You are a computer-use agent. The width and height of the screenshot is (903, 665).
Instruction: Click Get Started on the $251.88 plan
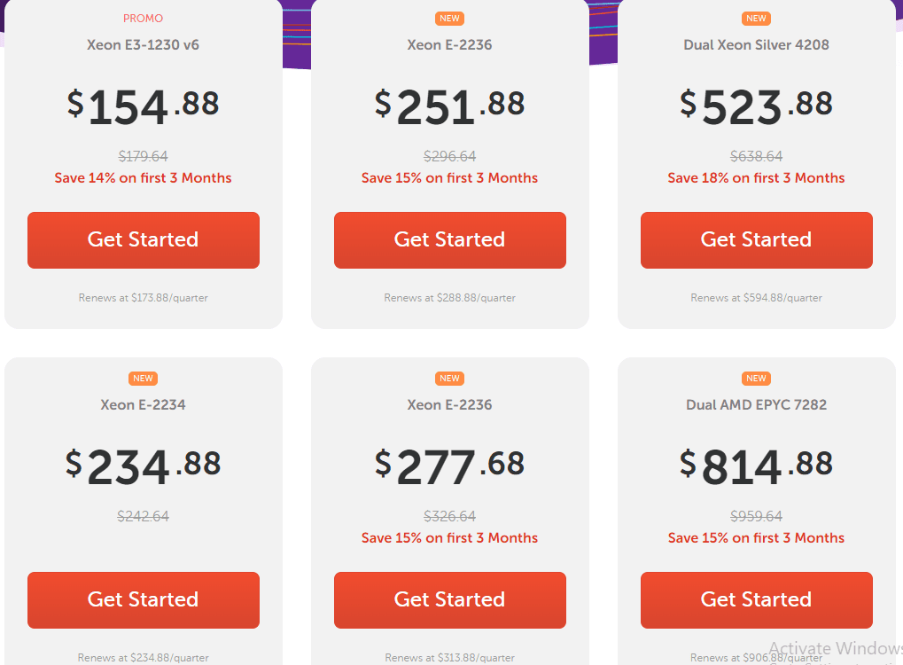[450, 240]
